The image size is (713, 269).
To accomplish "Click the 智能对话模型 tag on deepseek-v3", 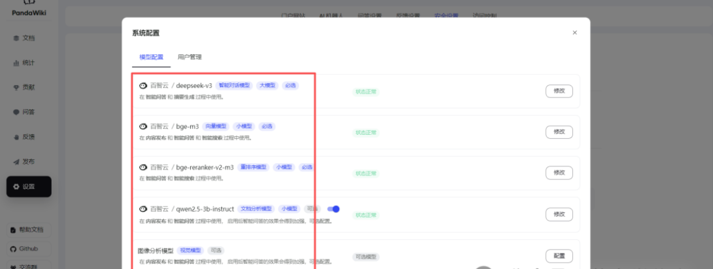I will click(233, 85).
